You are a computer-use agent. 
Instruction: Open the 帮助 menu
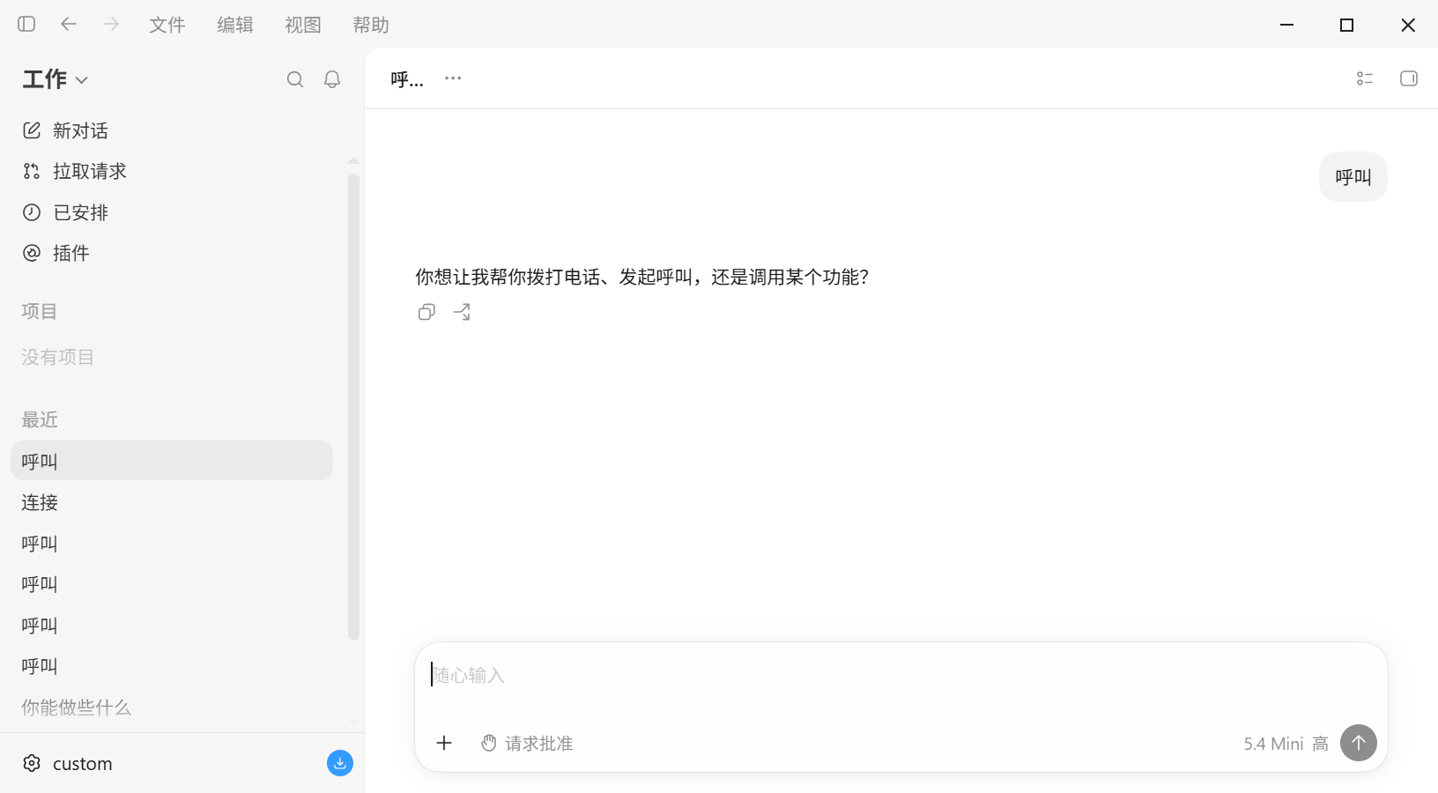coord(371,25)
